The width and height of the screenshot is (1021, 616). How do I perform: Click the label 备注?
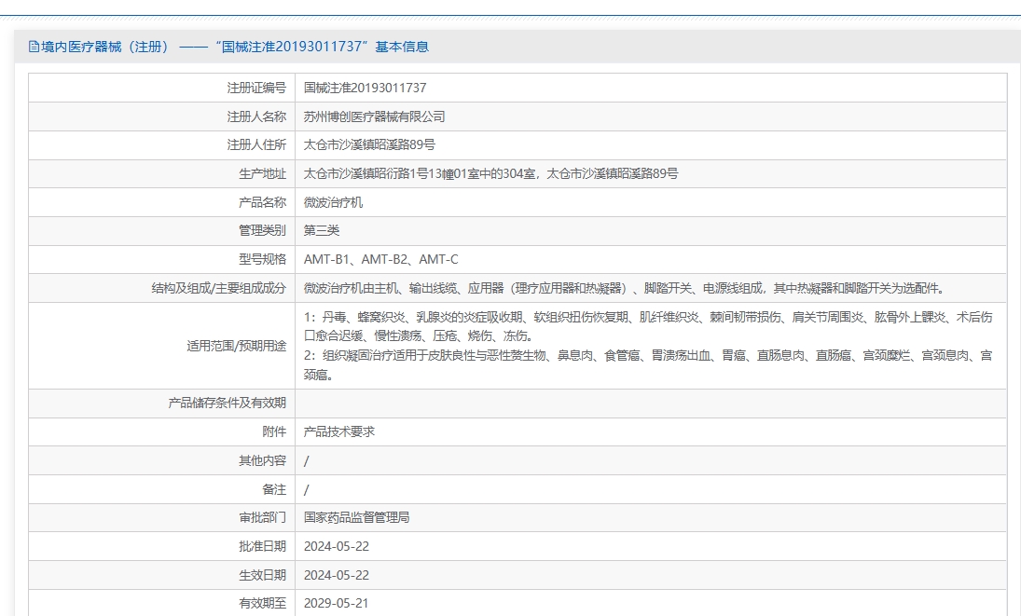pyautogui.click(x=274, y=489)
